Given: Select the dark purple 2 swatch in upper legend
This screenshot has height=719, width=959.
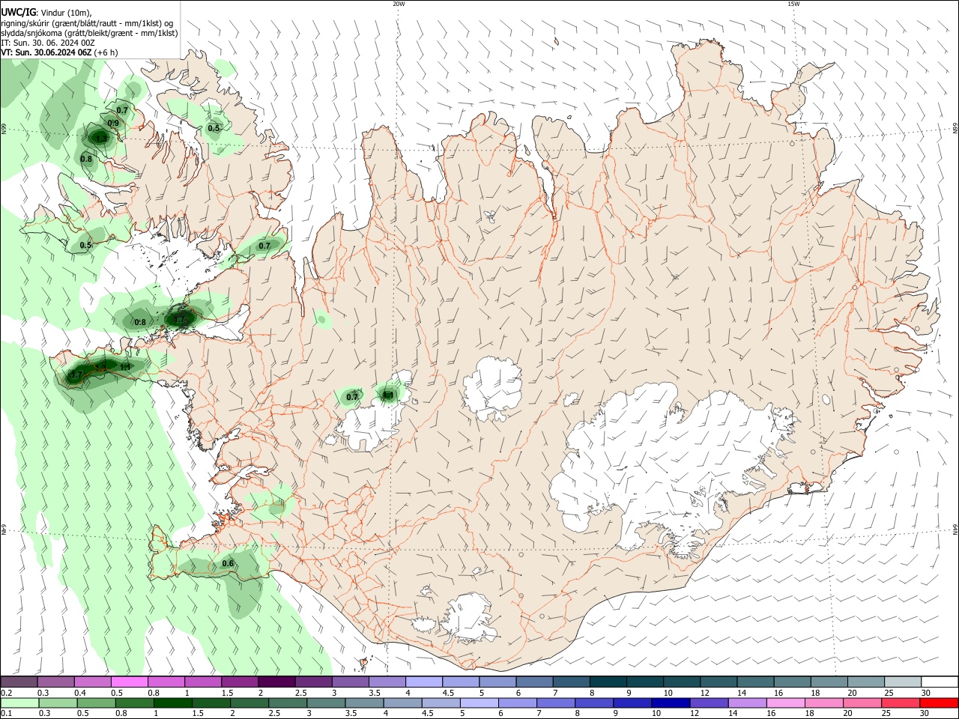Looking at the screenshot, I should coord(276,682).
